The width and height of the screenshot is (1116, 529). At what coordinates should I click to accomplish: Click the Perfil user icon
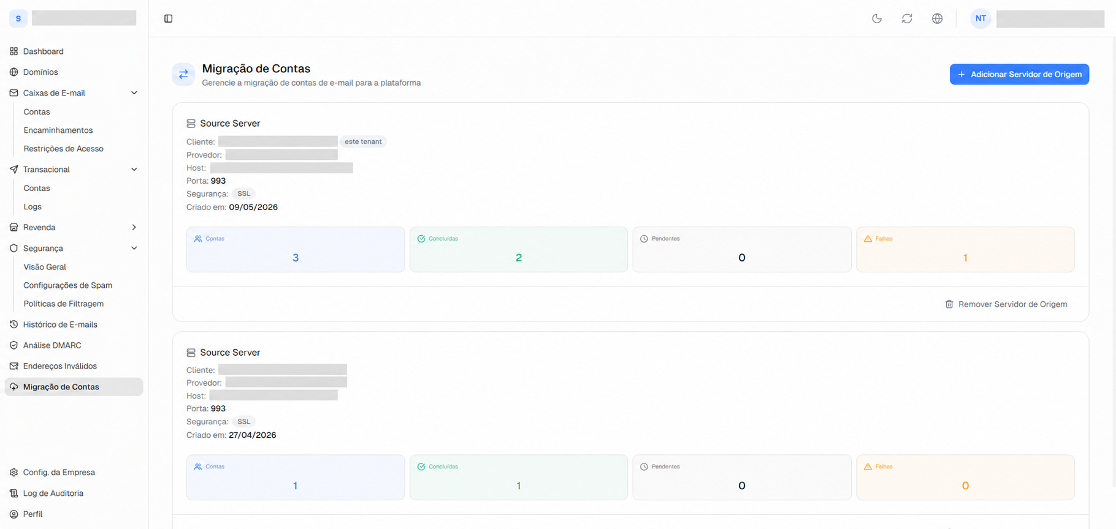(x=13, y=514)
